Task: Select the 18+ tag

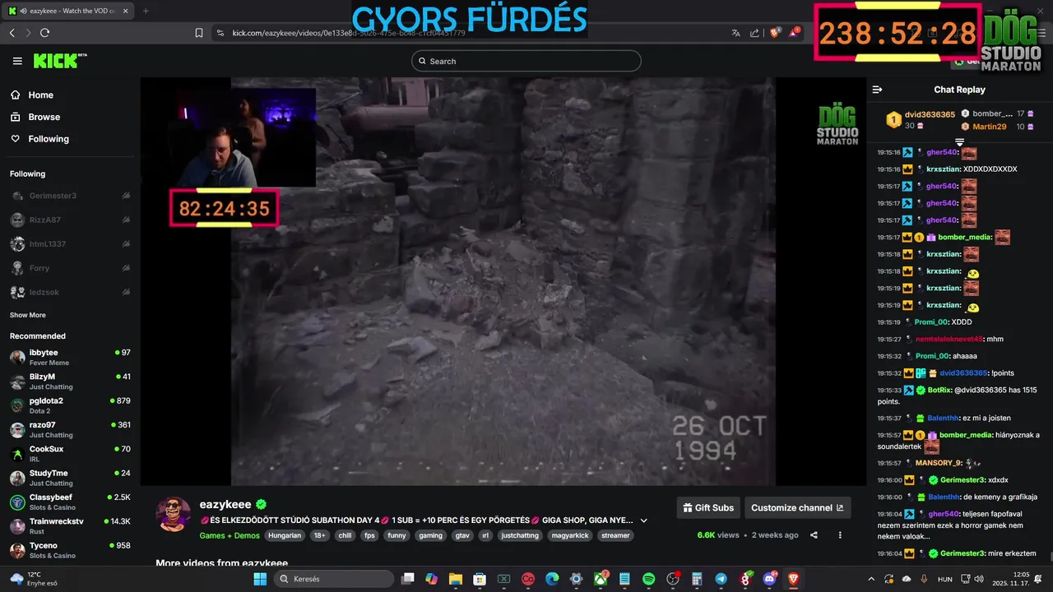Action: click(x=319, y=535)
